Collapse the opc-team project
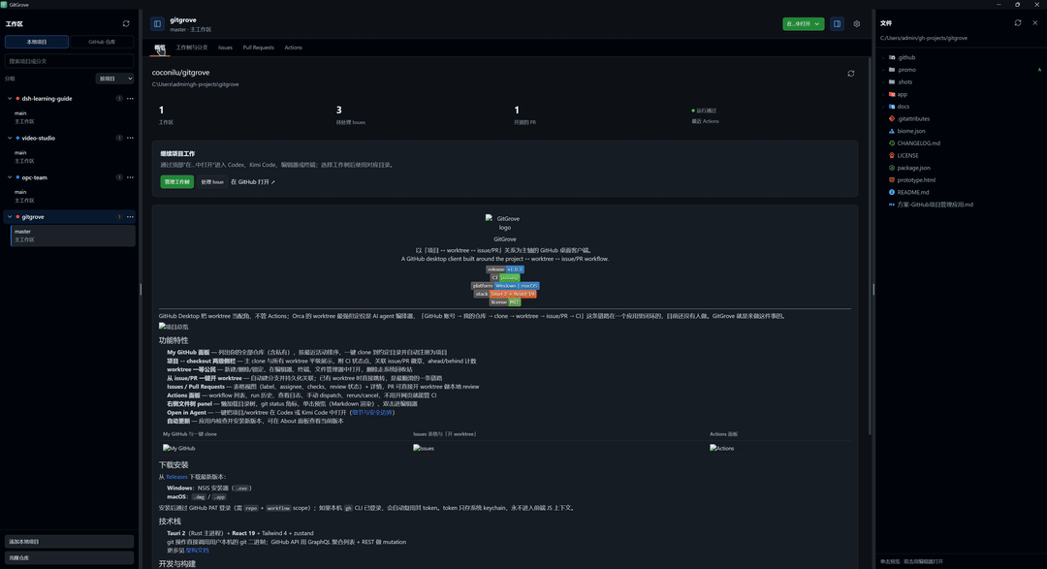Image resolution: width=1047 pixels, height=569 pixels. pos(10,177)
